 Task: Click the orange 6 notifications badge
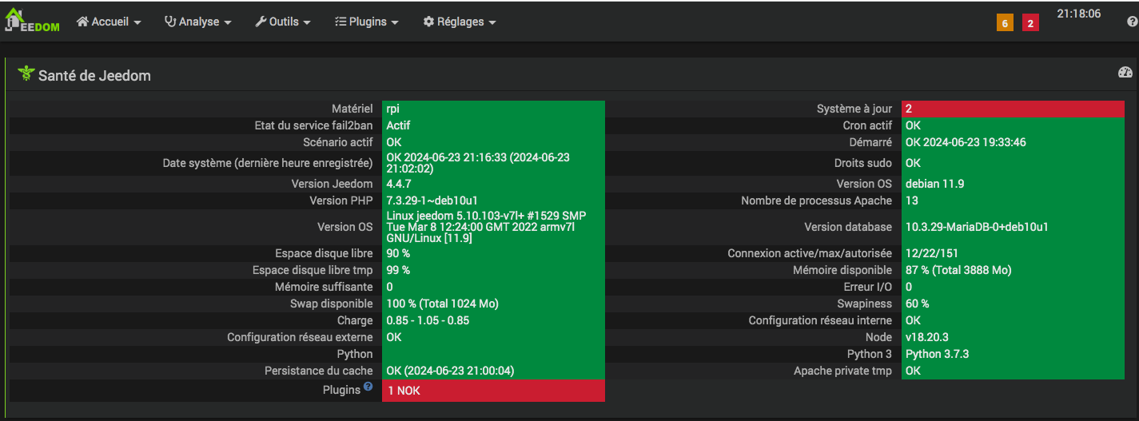(x=1005, y=23)
